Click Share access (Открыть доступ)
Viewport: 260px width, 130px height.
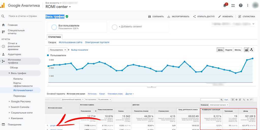pos(204,17)
